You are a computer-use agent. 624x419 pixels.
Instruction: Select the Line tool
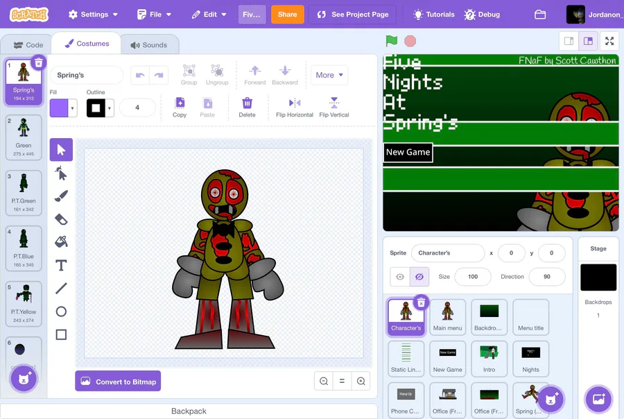pos(61,288)
